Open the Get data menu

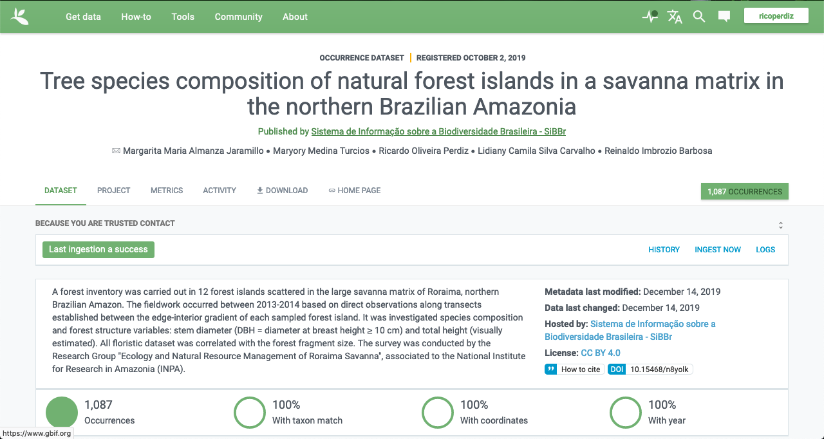83,17
